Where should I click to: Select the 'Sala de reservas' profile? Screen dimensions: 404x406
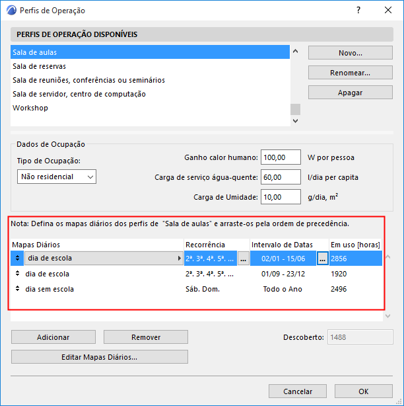click(150, 66)
